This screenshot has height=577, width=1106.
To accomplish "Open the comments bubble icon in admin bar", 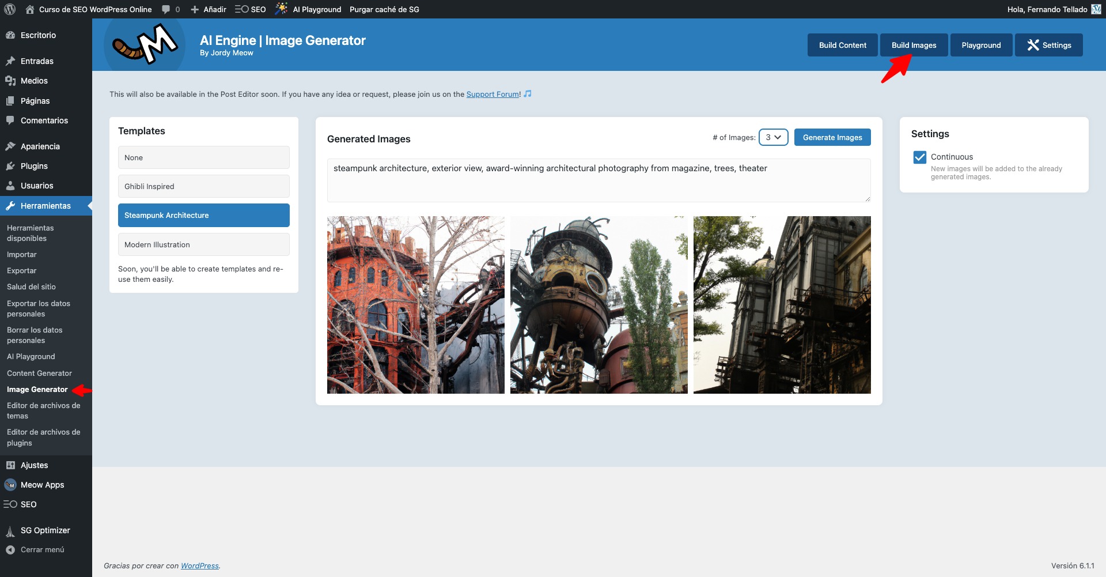I will point(166,10).
